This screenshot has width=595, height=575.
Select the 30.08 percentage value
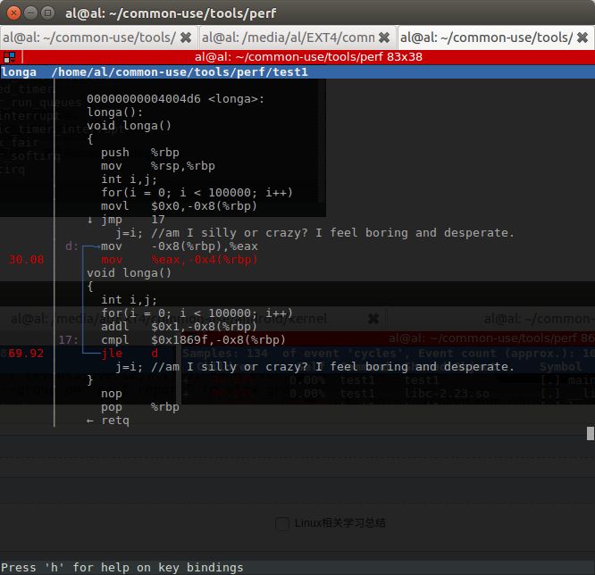26,260
